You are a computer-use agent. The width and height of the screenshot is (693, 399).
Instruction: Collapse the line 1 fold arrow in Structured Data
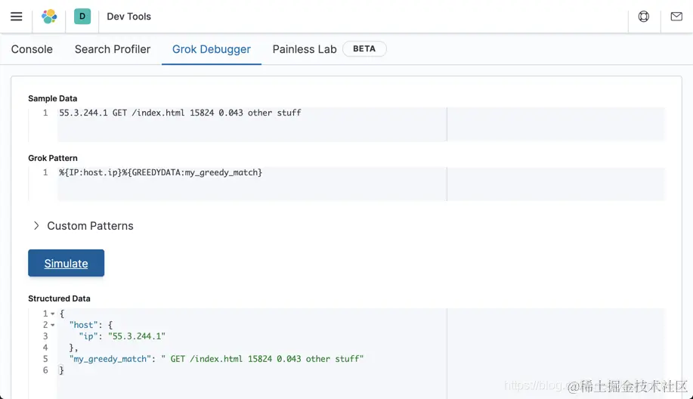[x=53, y=314]
